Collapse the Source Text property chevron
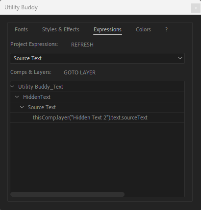201x210 pixels. 22,107
